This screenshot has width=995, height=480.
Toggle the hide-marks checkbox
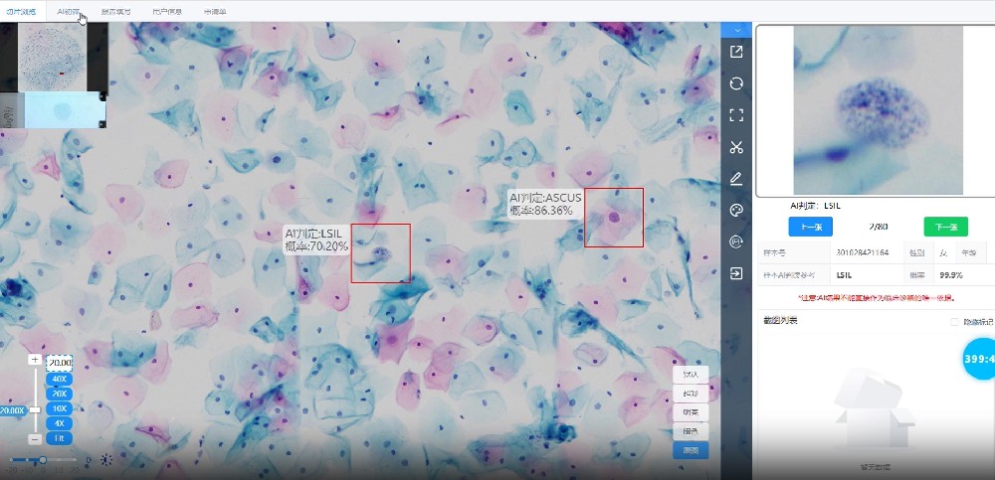tap(954, 322)
